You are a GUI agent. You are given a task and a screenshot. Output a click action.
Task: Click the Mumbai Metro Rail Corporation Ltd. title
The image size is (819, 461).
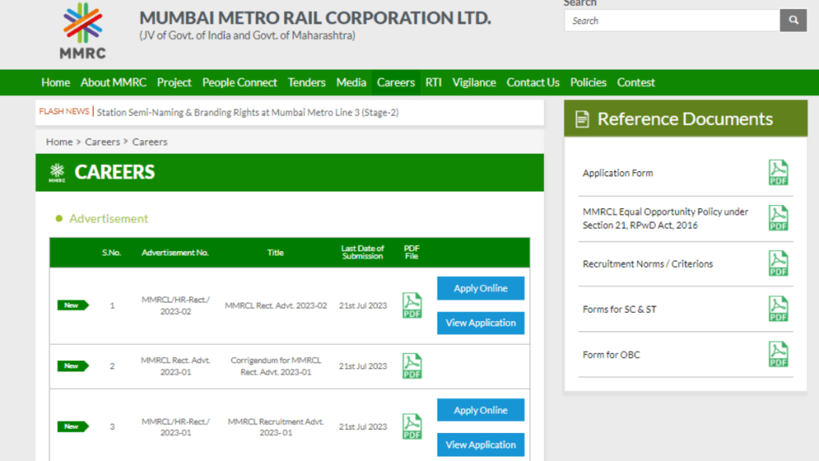pos(315,18)
